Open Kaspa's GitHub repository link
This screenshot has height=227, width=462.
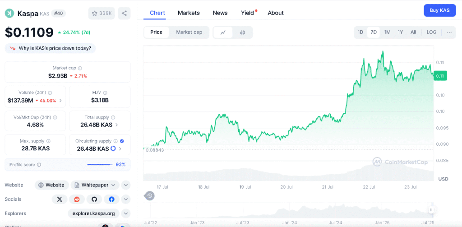[x=94, y=199]
